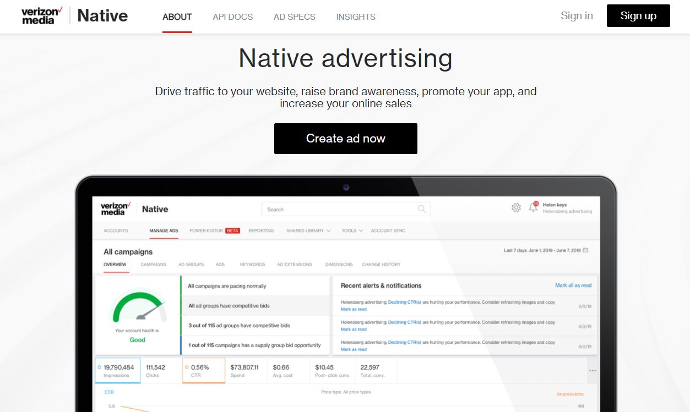Open the API DOCS tab
Image resolution: width=690 pixels, height=412 pixels.
coord(233,17)
